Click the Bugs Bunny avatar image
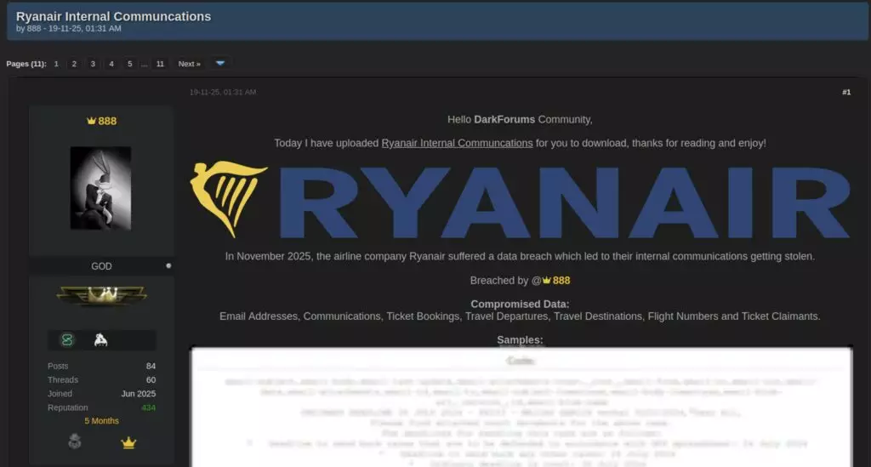The height and width of the screenshot is (467, 871). point(100,188)
